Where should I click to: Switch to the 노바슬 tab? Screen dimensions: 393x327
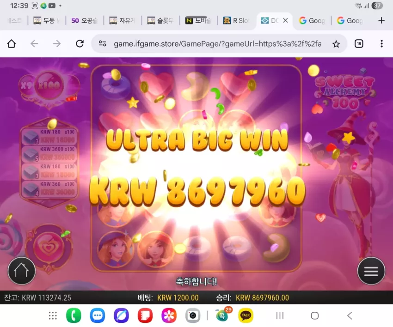[198, 20]
